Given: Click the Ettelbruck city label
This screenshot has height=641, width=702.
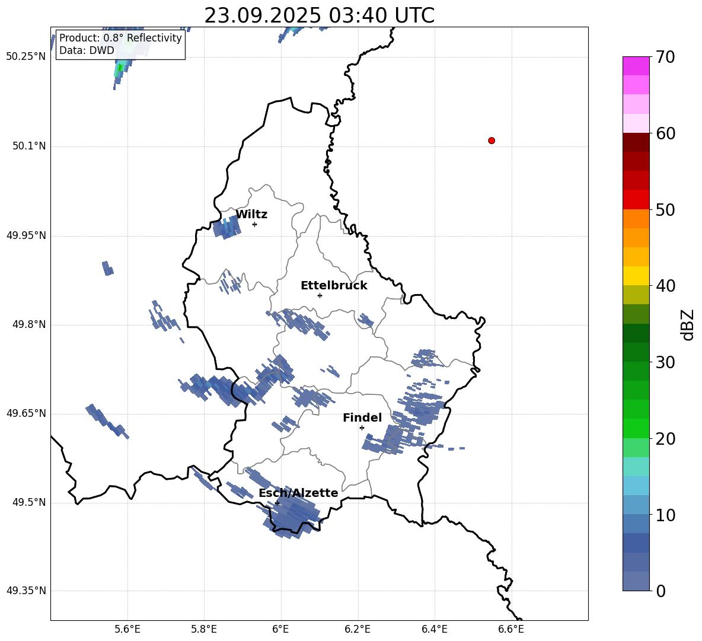Looking at the screenshot, I should pyautogui.click(x=334, y=286).
